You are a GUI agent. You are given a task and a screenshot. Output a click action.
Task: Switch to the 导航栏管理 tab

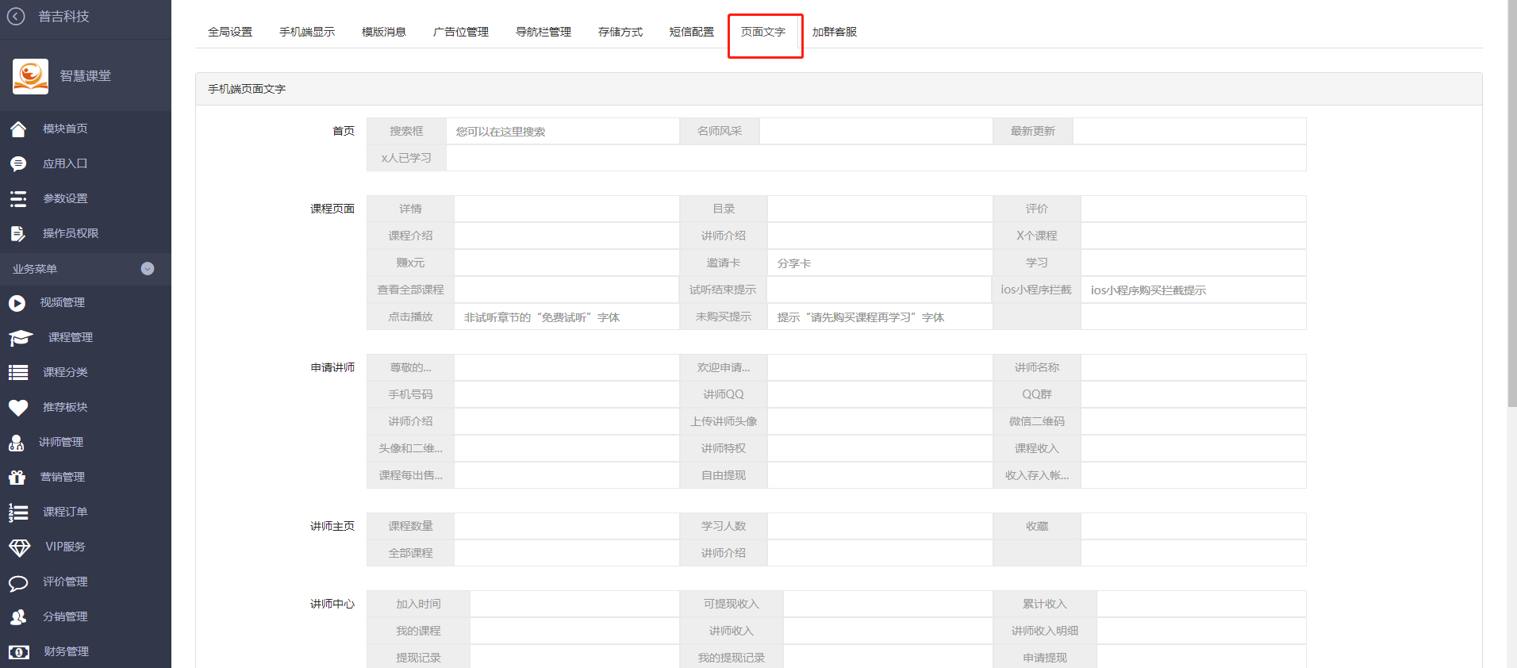pyautogui.click(x=543, y=32)
